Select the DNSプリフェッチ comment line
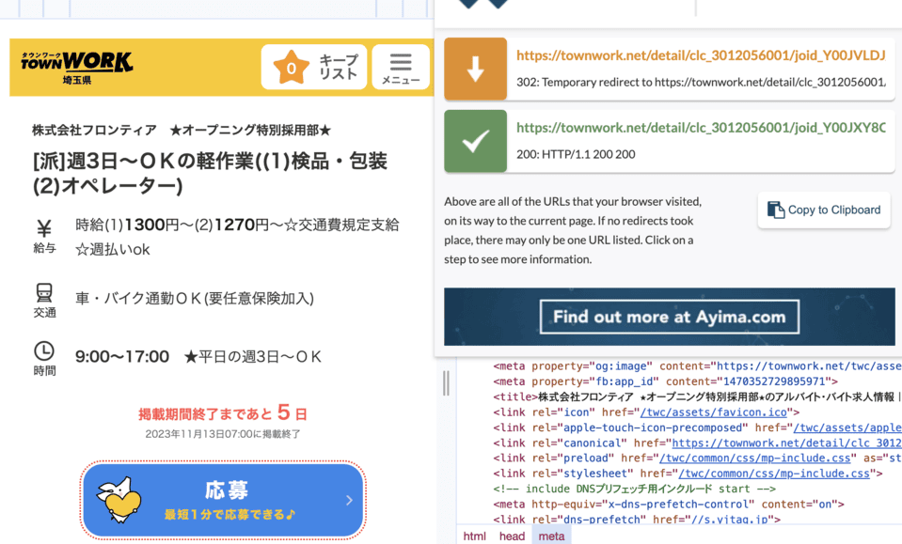 tap(634, 489)
